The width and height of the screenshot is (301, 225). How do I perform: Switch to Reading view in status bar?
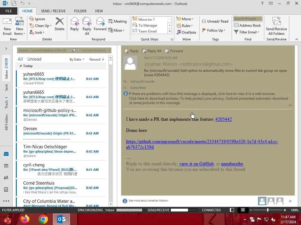[x=243, y=210]
